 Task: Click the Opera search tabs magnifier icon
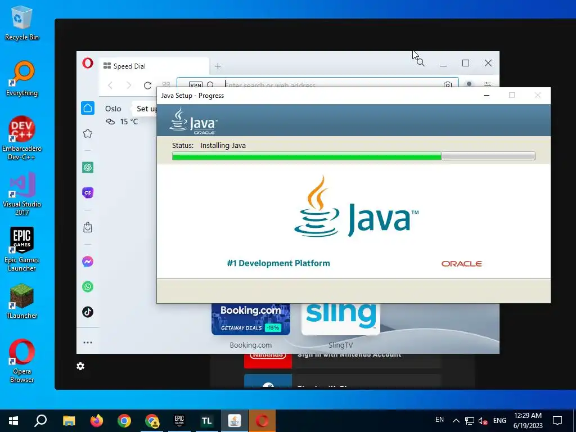421,62
